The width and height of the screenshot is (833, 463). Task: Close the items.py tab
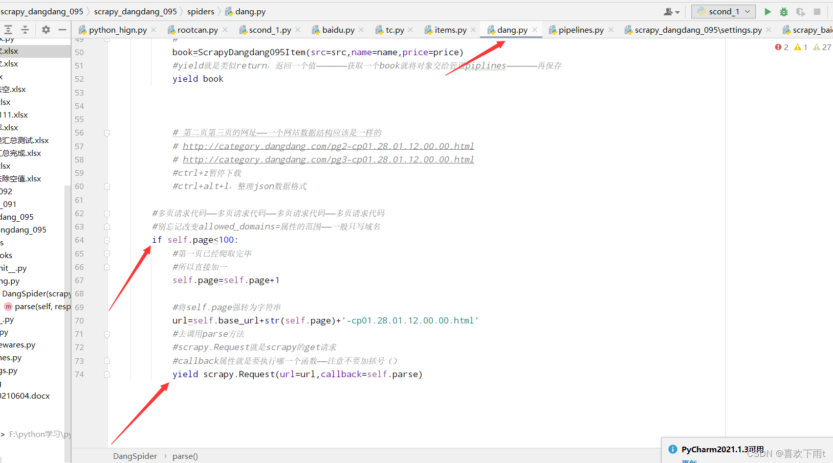point(473,30)
